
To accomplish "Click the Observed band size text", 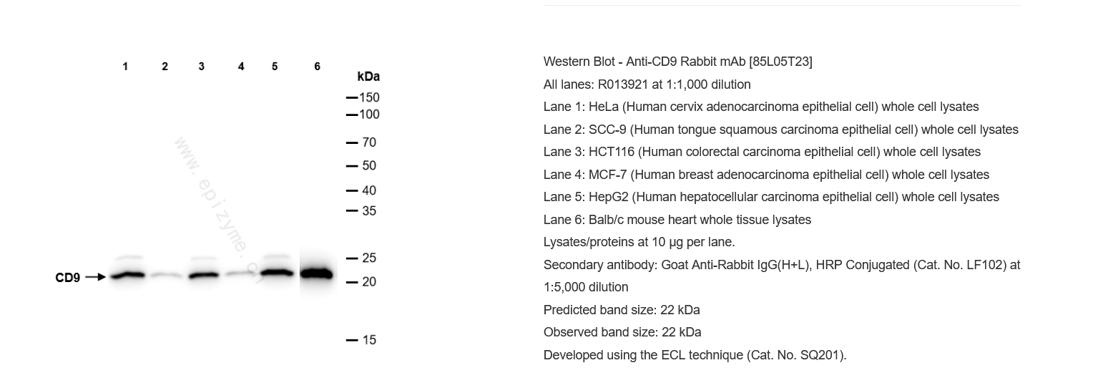I will (x=622, y=332).
